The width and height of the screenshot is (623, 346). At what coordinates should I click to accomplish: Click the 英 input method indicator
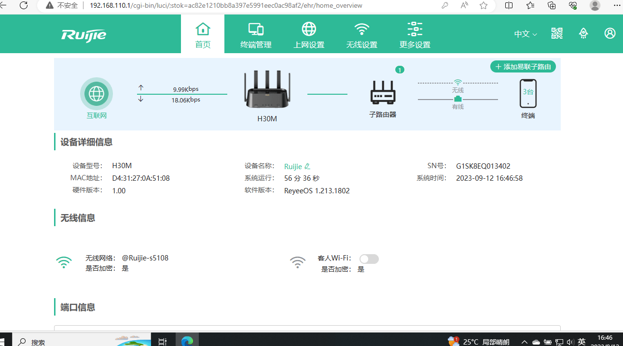pos(582,342)
